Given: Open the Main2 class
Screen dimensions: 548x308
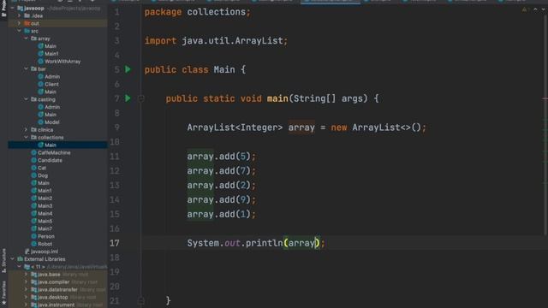Looking at the screenshot, I should pos(45,198).
